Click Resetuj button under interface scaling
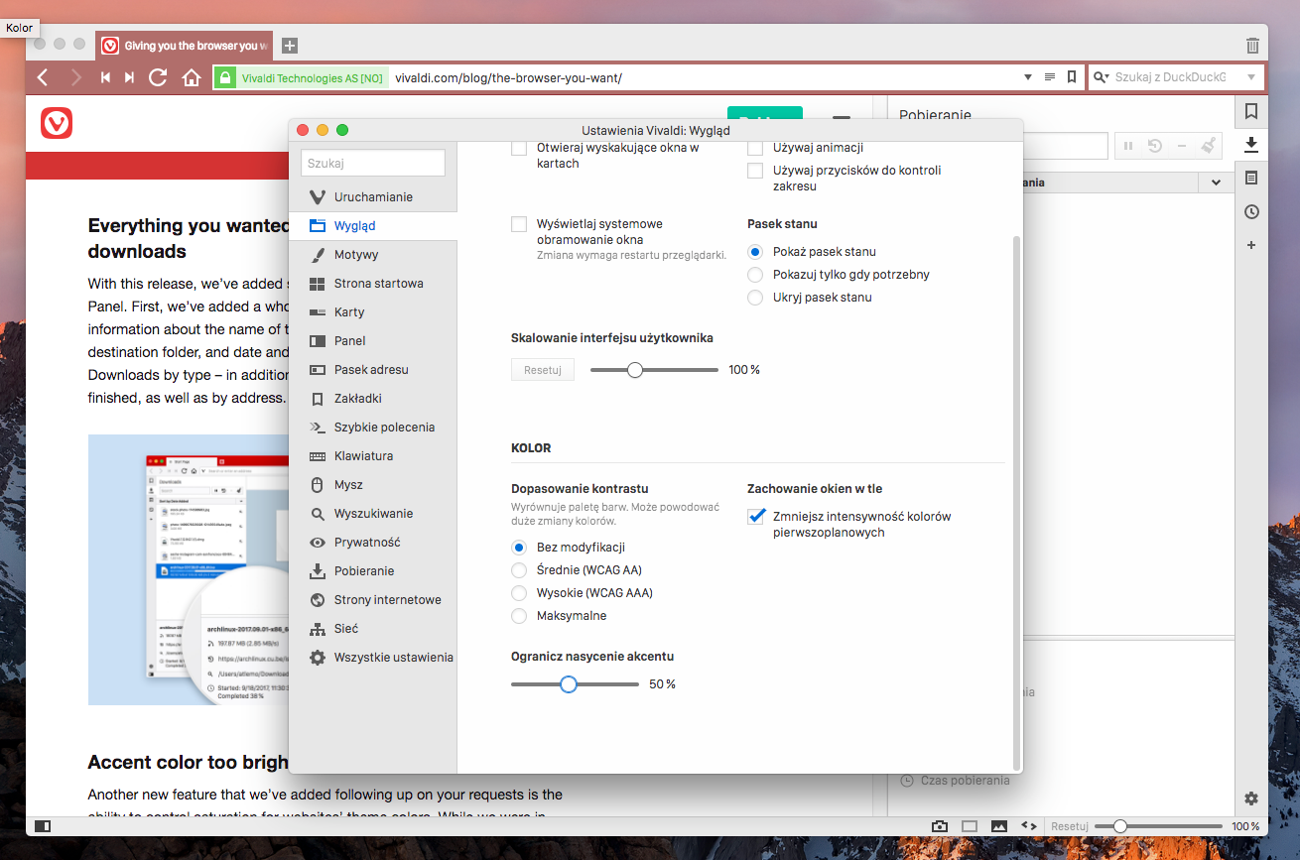The width and height of the screenshot is (1300, 860). [543, 370]
